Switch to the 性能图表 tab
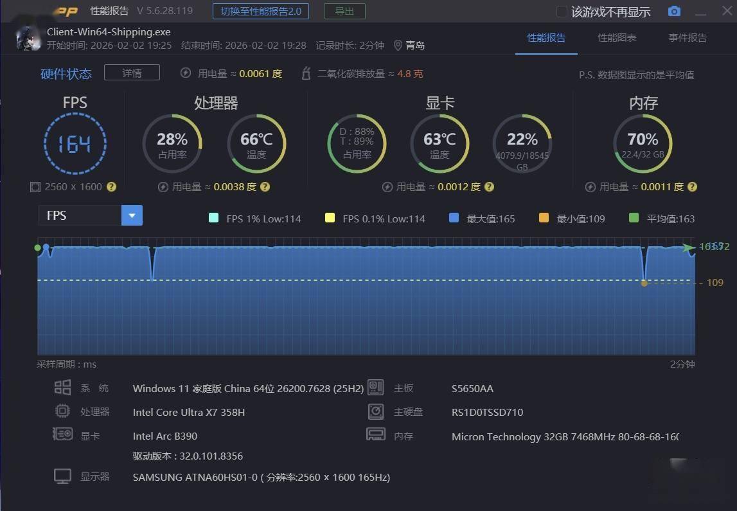This screenshot has width=737, height=511. pos(617,38)
